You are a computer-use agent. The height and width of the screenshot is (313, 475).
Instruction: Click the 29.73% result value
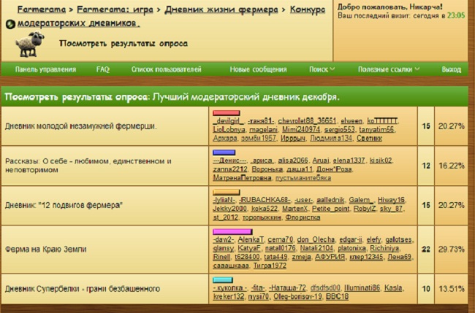452,250
